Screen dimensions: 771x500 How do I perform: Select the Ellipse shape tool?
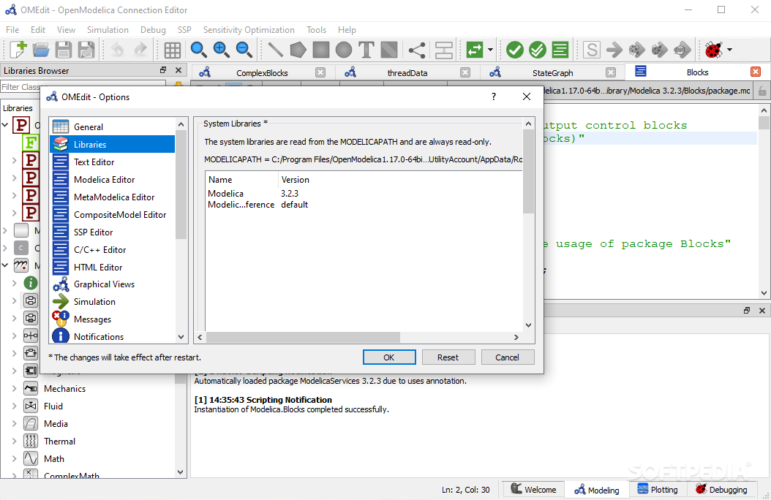[x=344, y=50]
